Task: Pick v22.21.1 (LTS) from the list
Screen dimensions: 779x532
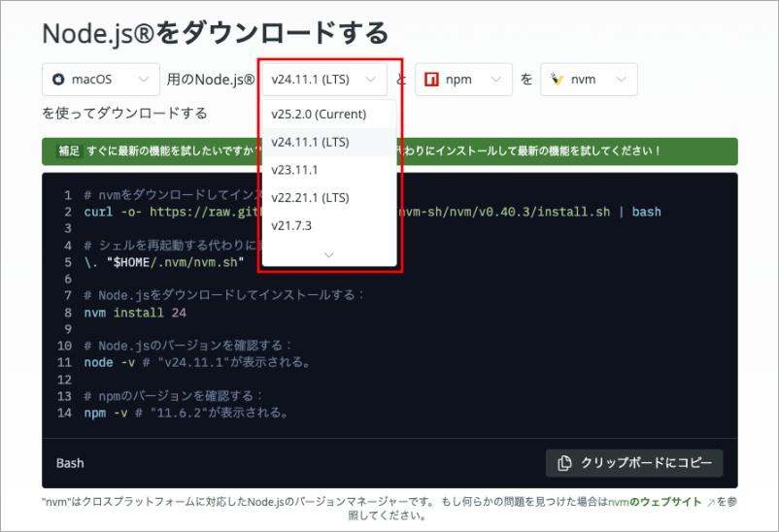Action: (x=310, y=198)
